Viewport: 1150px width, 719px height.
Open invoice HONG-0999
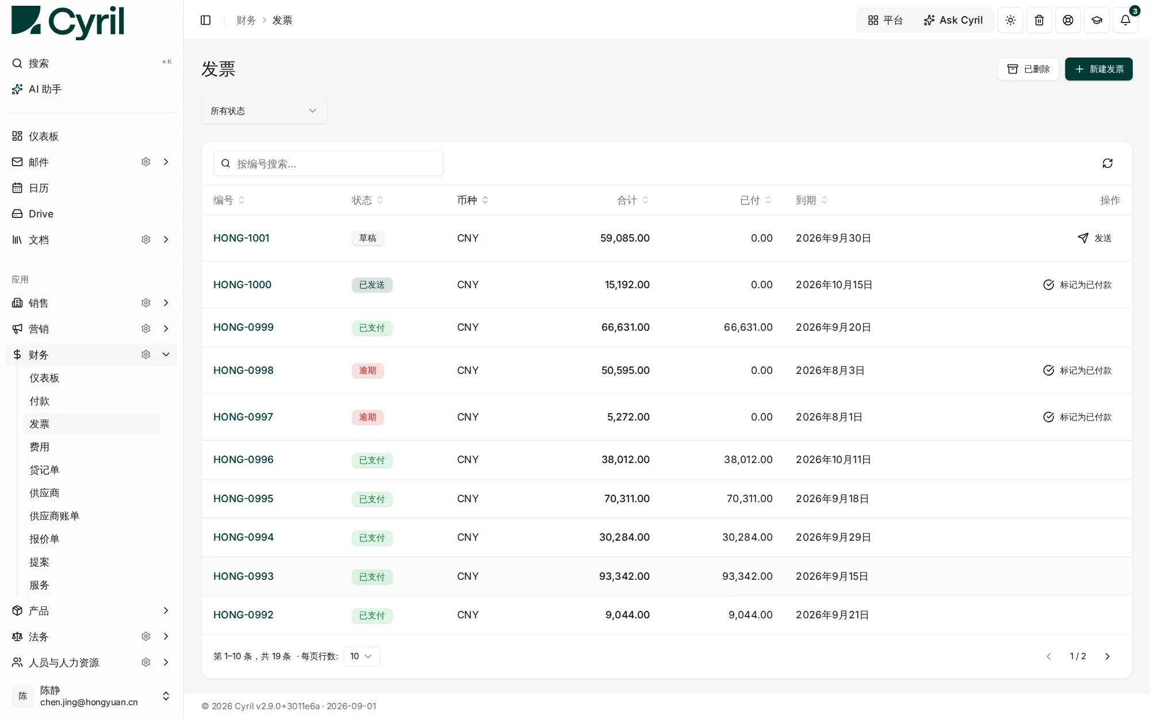[x=243, y=327]
